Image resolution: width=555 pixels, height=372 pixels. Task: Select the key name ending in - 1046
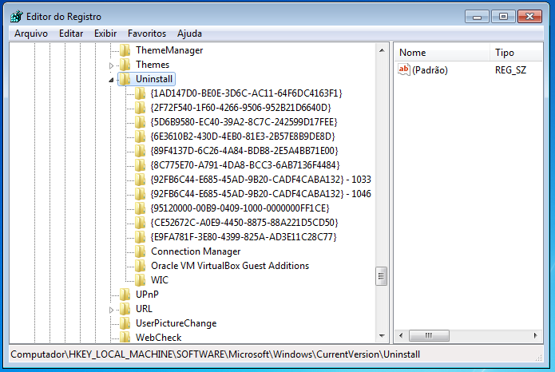(x=261, y=194)
